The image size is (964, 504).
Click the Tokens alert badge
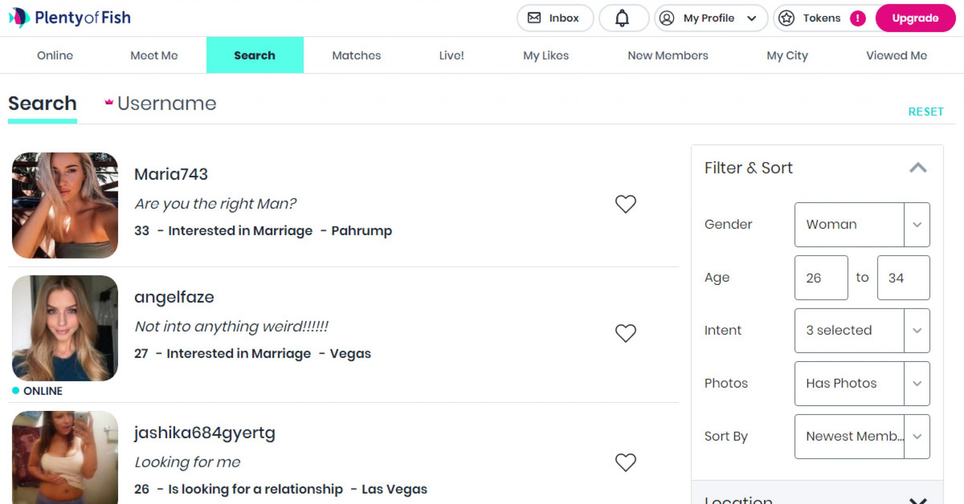click(858, 18)
